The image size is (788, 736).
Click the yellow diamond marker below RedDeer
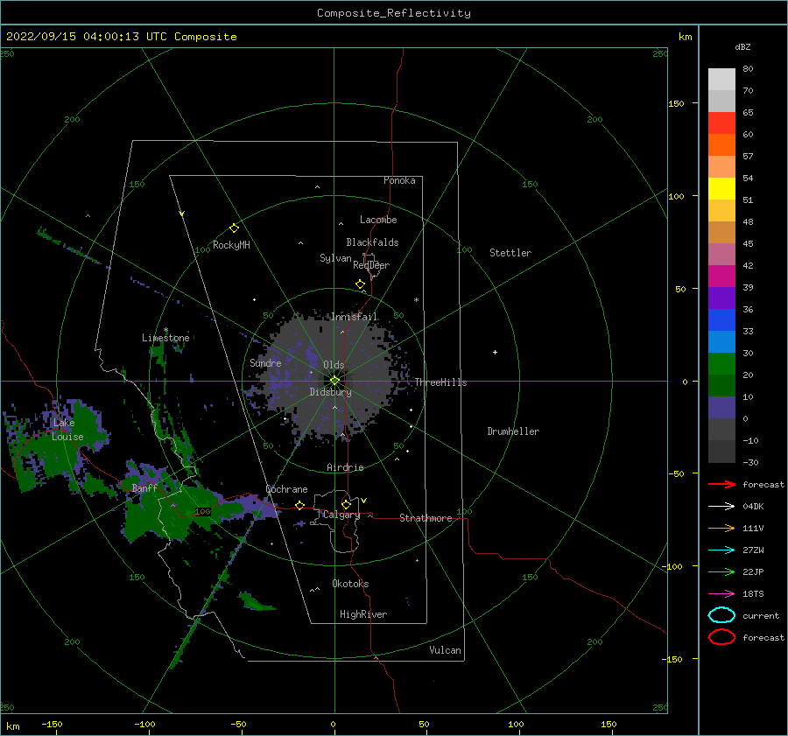(x=360, y=284)
